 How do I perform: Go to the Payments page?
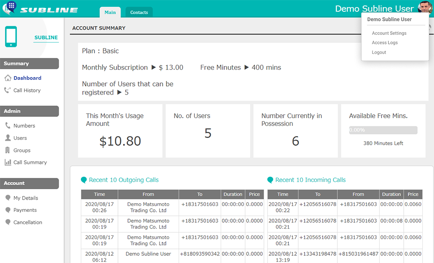[x=25, y=210]
